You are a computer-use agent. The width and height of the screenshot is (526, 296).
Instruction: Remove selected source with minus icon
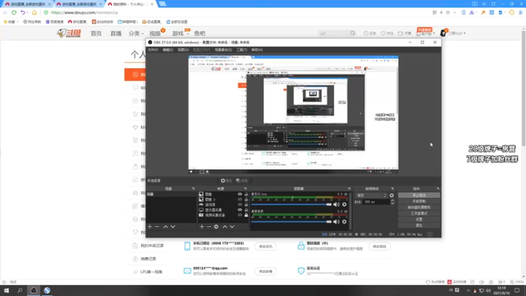point(208,227)
